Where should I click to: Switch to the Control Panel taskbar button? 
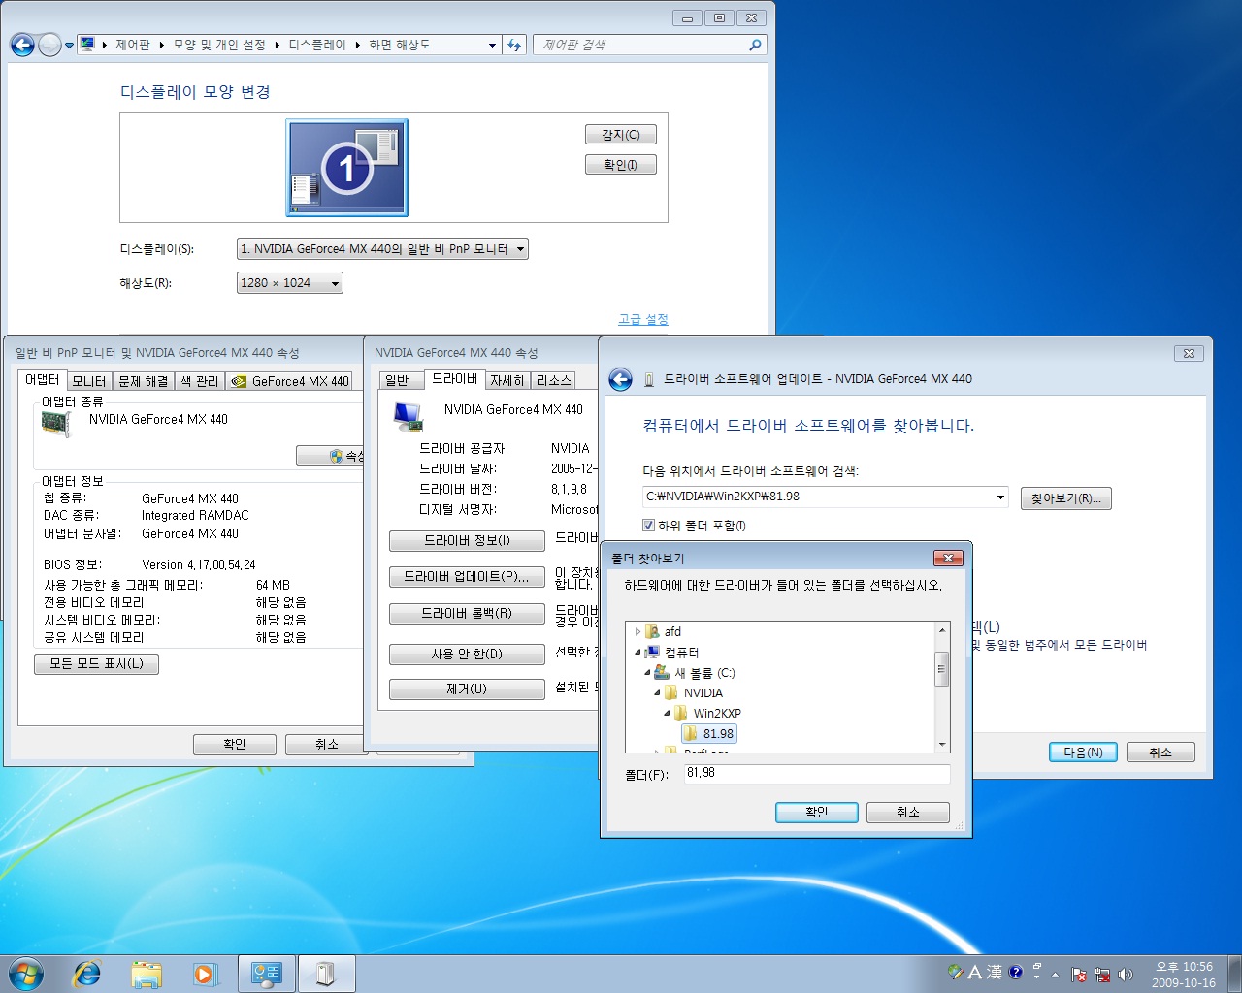point(266,974)
